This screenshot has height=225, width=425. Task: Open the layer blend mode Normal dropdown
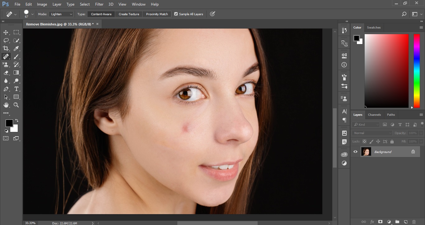[372, 133]
